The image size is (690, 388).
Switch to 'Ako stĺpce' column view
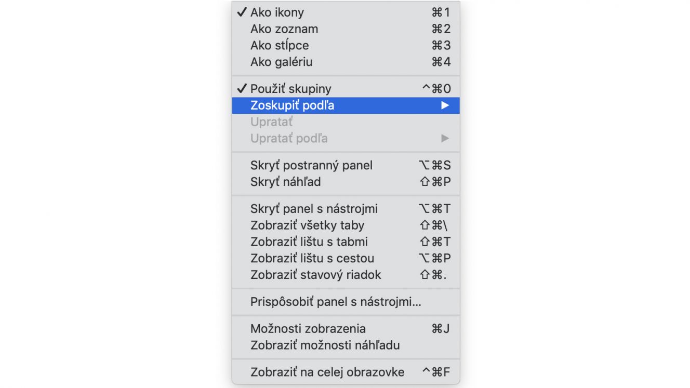[x=346, y=46]
